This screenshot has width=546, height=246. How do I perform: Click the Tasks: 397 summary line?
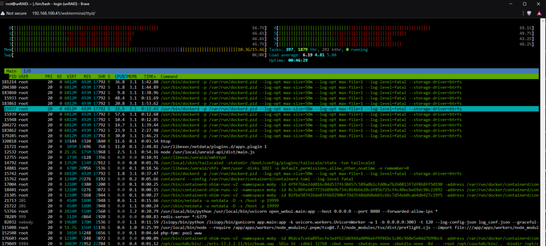(318, 50)
